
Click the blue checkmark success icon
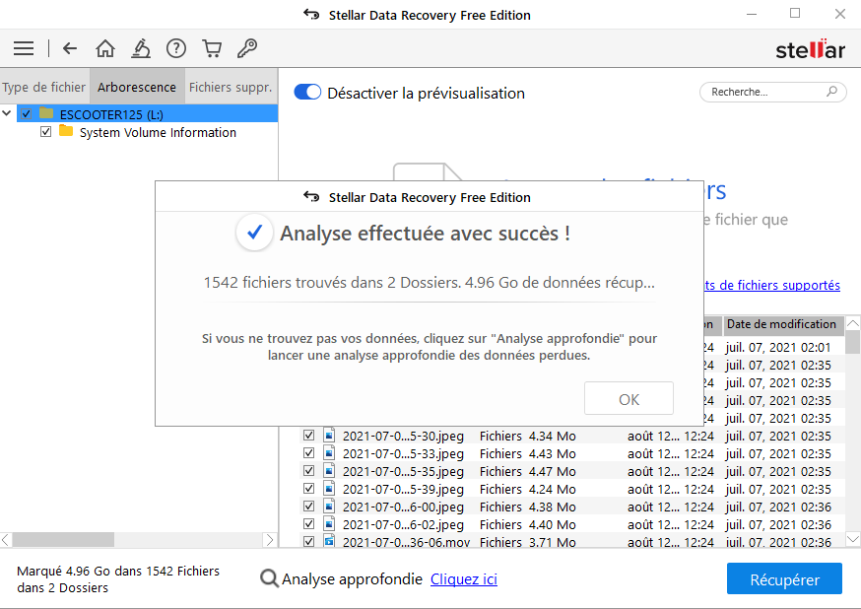[254, 233]
